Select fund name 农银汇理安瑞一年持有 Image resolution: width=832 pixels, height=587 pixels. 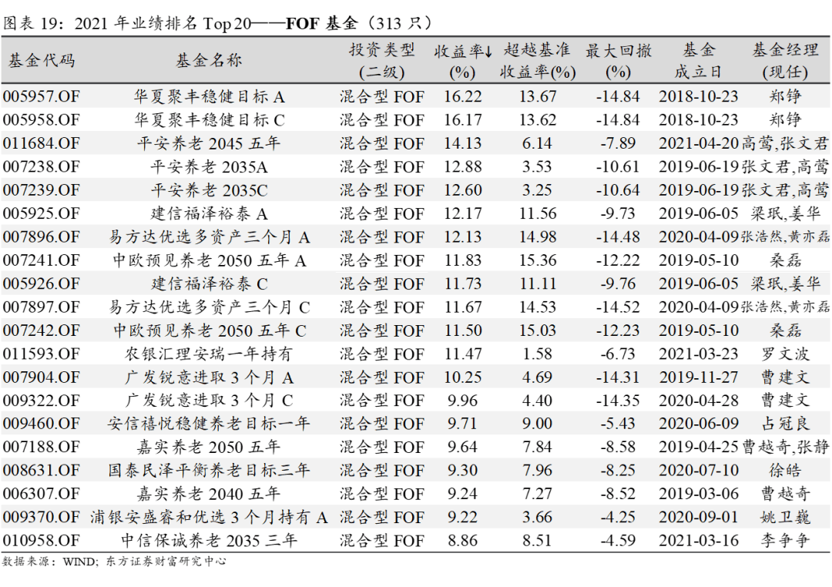click(209, 354)
